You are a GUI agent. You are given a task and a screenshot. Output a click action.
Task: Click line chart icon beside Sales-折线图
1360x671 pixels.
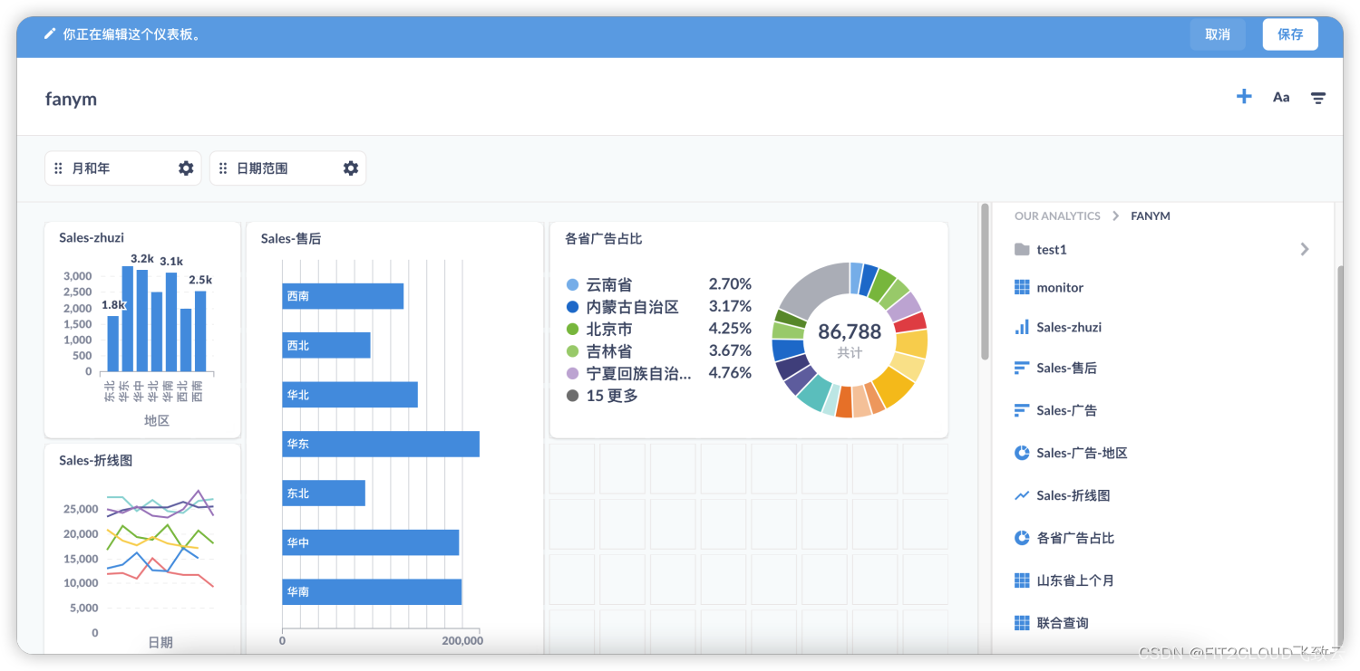[1022, 495]
